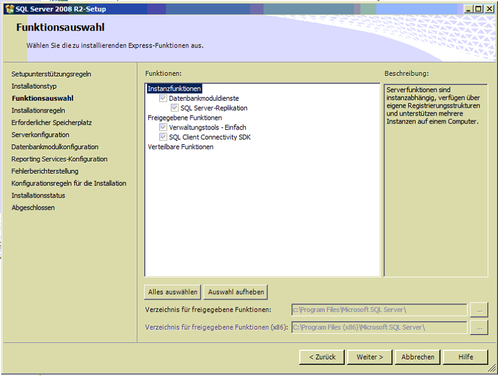The height and width of the screenshot is (376, 498).
Task: Click the Auswahl aufheben button
Action: pyautogui.click(x=236, y=292)
